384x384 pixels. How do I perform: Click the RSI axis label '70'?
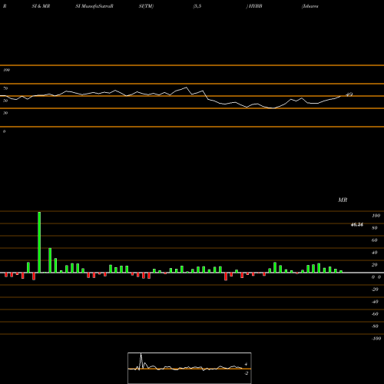point(5,88)
